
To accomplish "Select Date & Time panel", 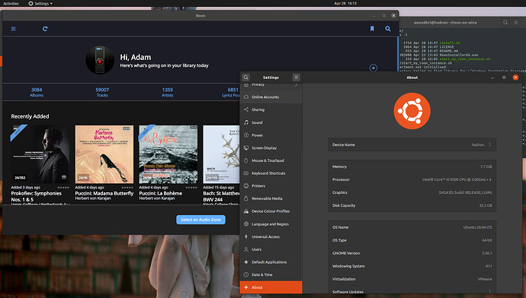I will click(x=271, y=275).
